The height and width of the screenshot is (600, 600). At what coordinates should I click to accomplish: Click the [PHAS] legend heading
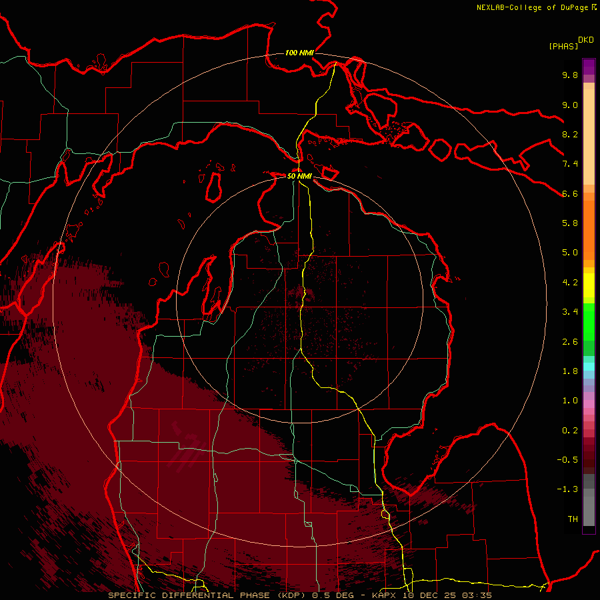(563, 46)
